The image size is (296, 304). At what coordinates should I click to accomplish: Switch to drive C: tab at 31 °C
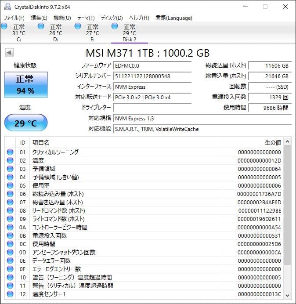click(x=18, y=33)
